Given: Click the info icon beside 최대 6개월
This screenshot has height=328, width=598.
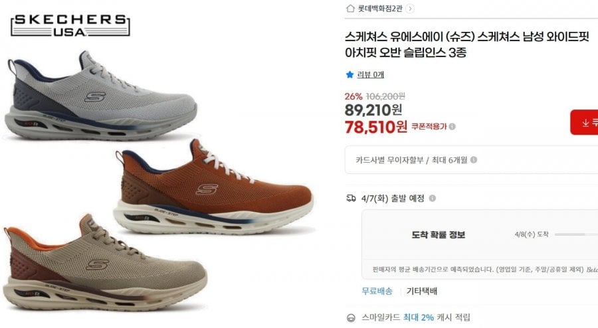Looking at the screenshot, I should (474, 160).
